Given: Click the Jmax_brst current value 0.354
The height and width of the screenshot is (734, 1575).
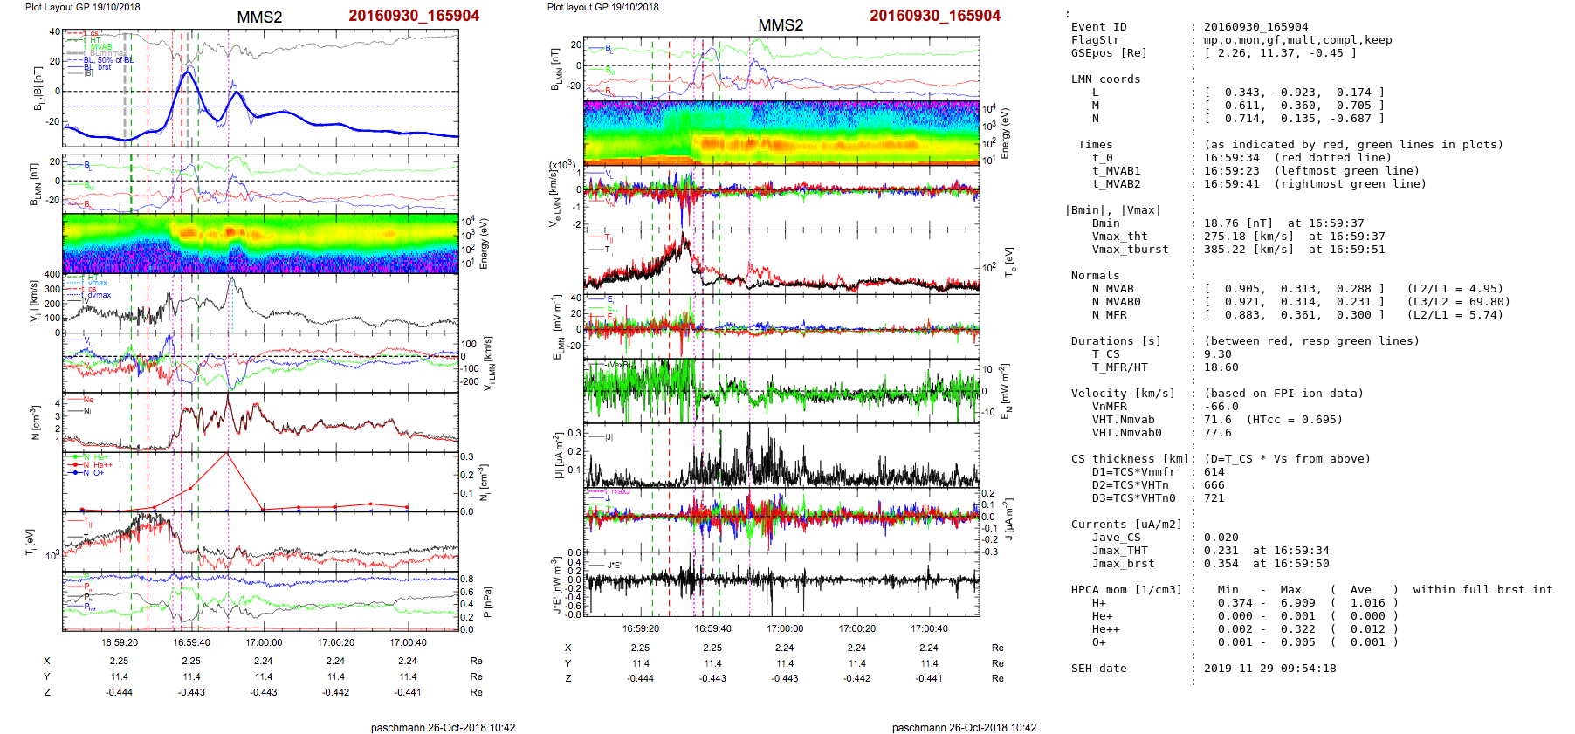Looking at the screenshot, I should (1221, 564).
